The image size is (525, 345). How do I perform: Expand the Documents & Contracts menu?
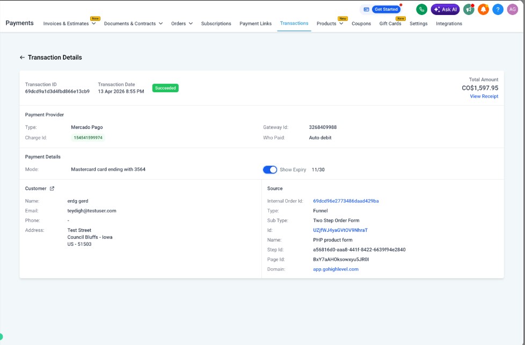coord(133,24)
